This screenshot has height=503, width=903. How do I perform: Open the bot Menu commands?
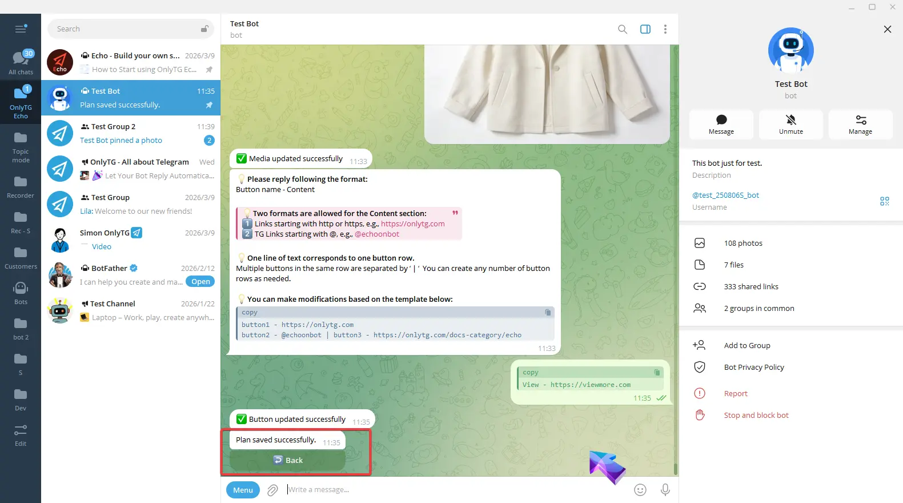243,490
